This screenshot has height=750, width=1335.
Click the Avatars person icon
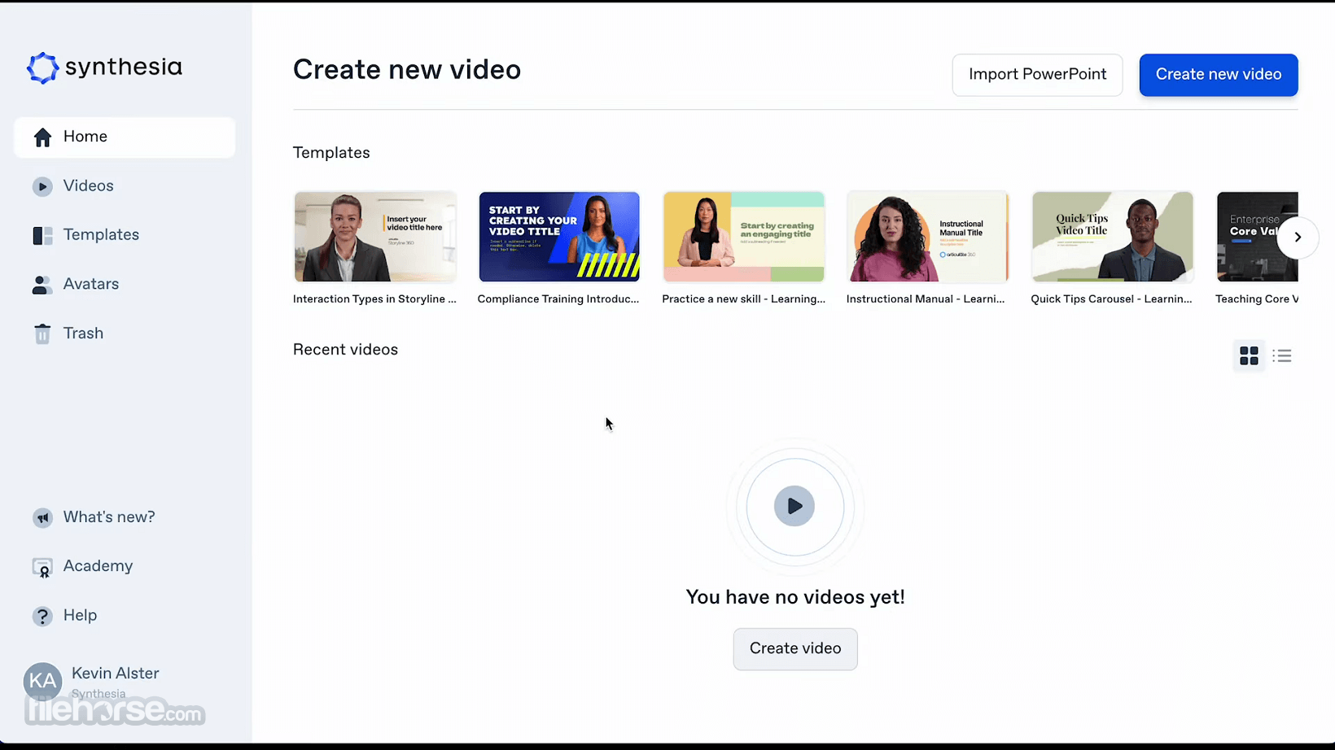(x=42, y=285)
